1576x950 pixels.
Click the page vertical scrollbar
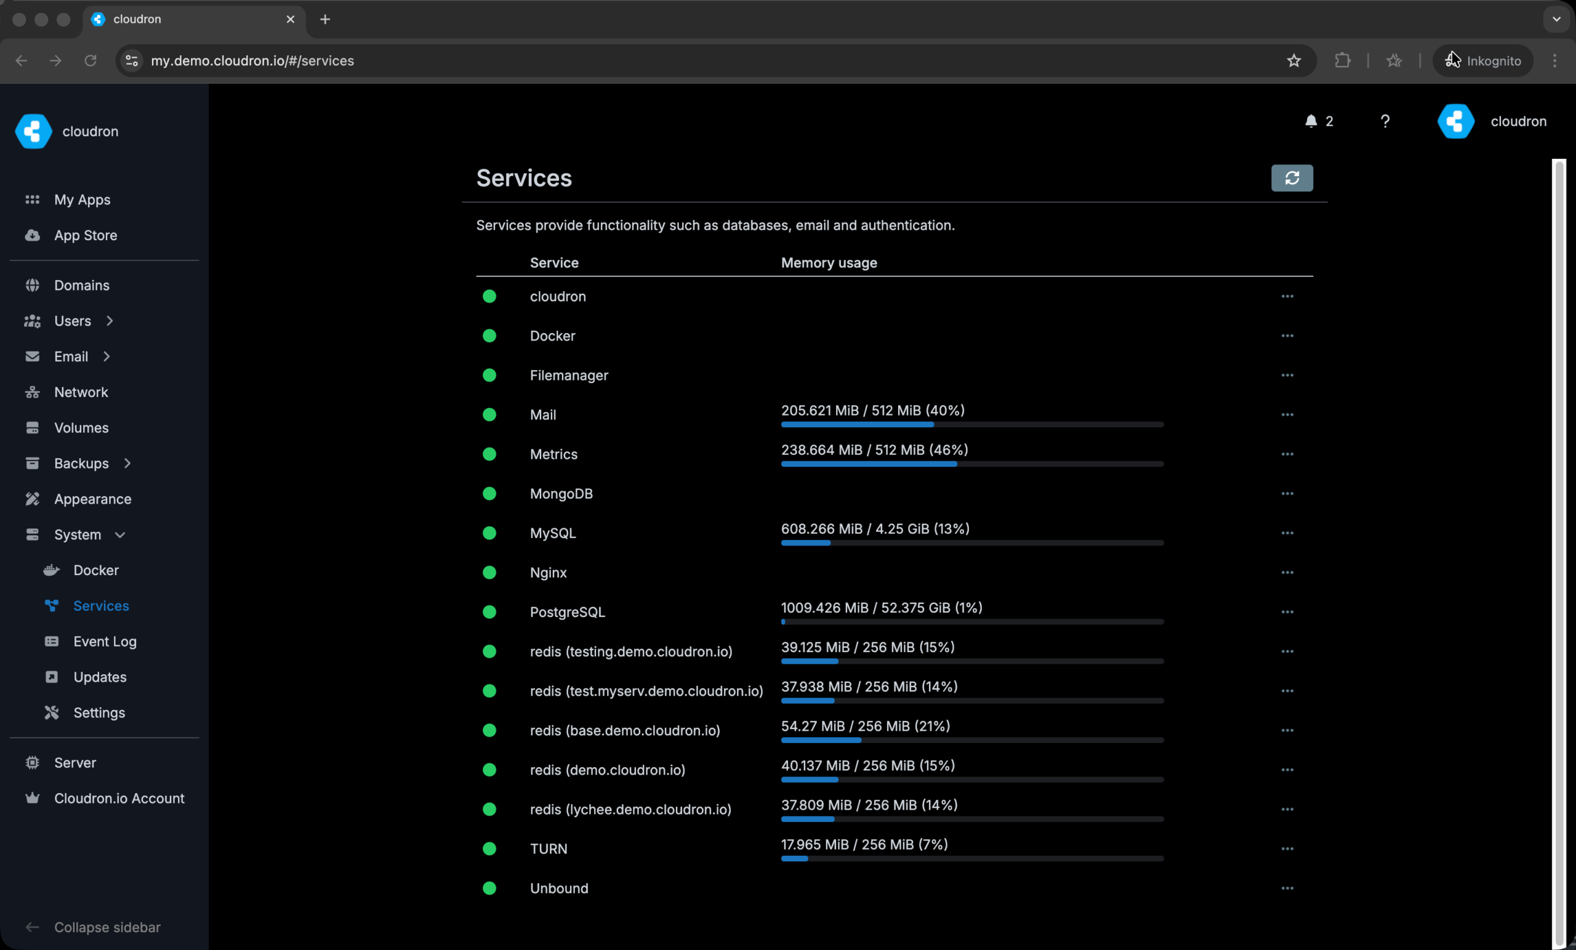pyautogui.click(x=1559, y=553)
